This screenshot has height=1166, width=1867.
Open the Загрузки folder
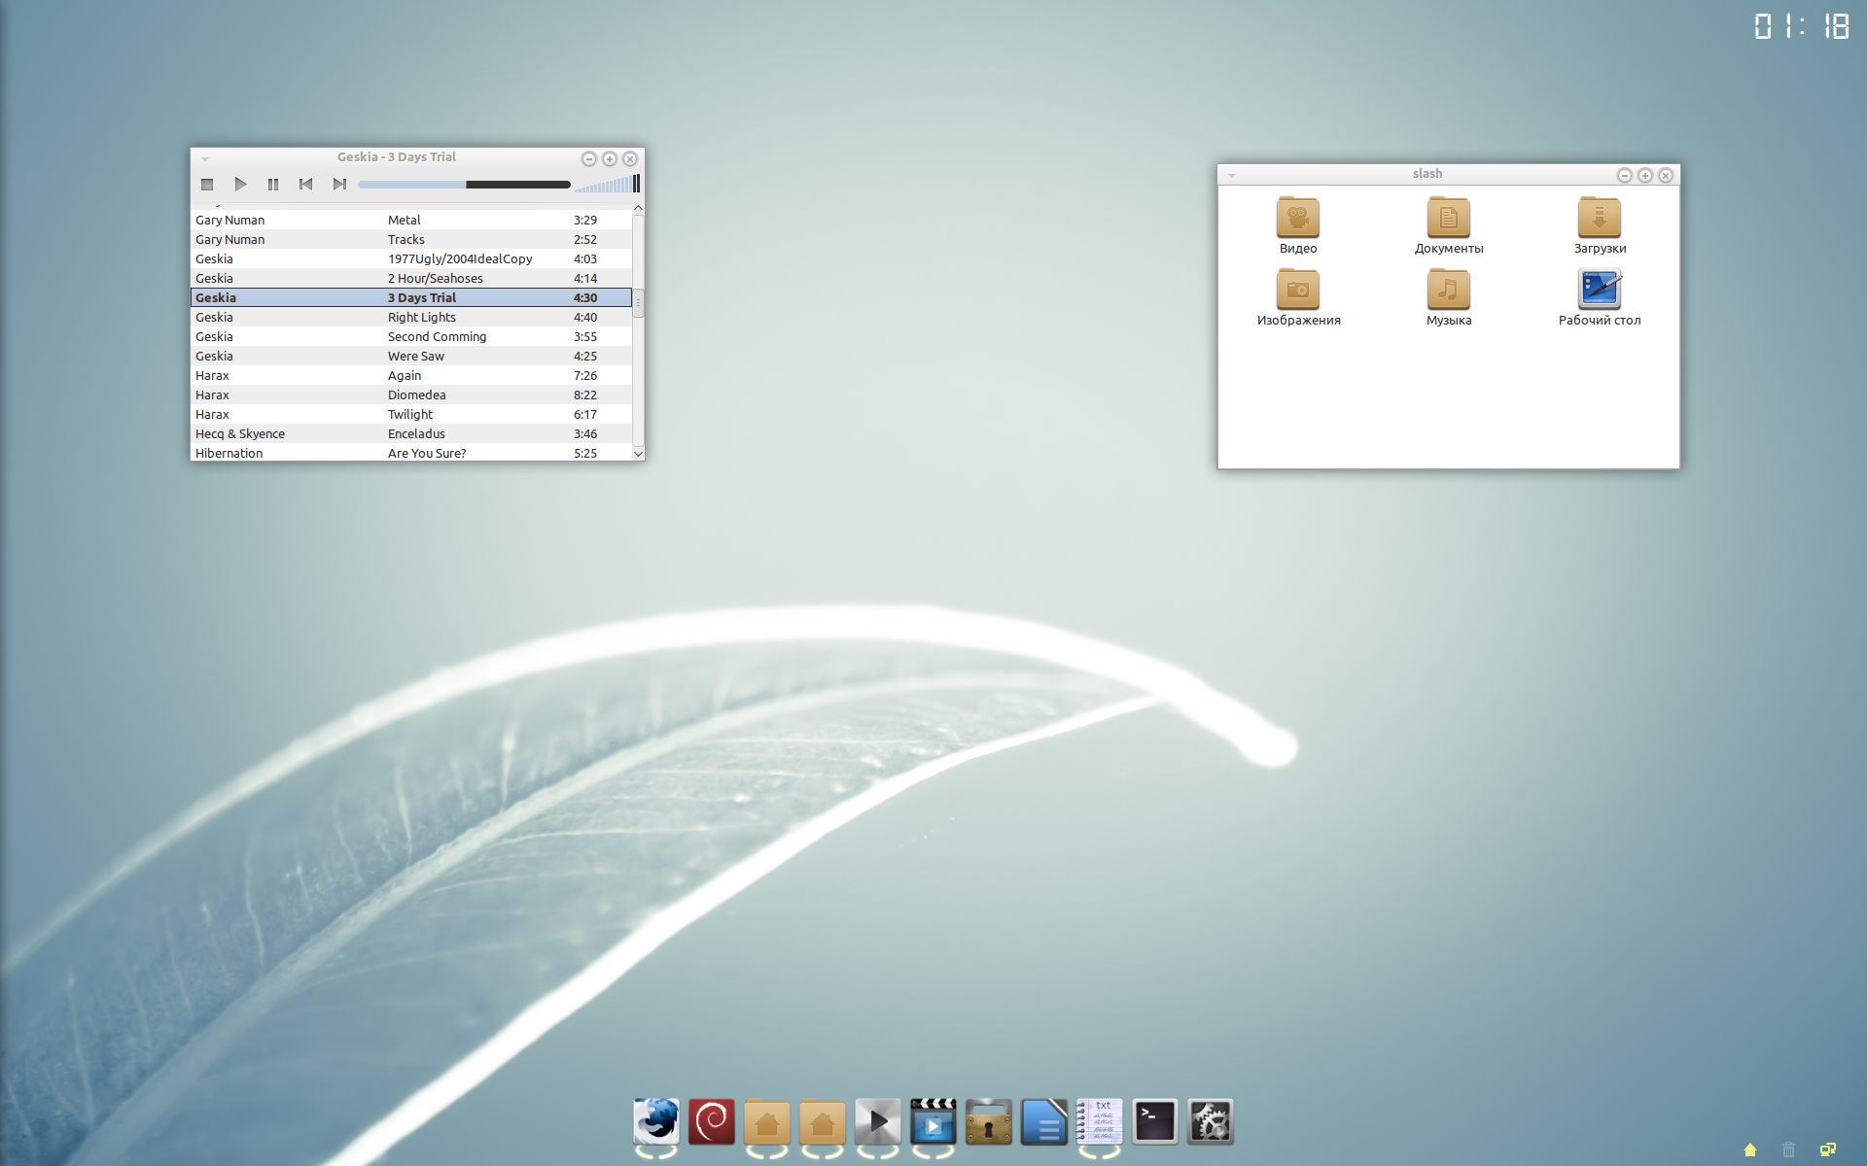[1599, 219]
